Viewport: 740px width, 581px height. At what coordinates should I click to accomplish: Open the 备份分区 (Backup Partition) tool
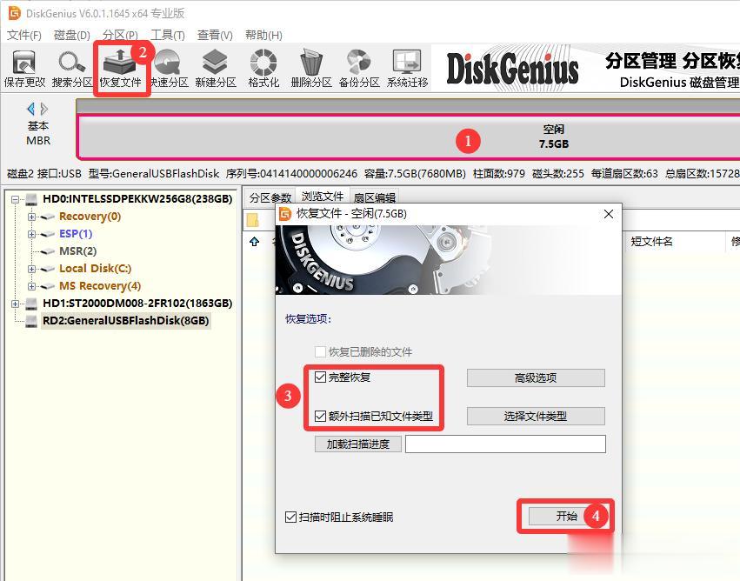[x=359, y=69]
